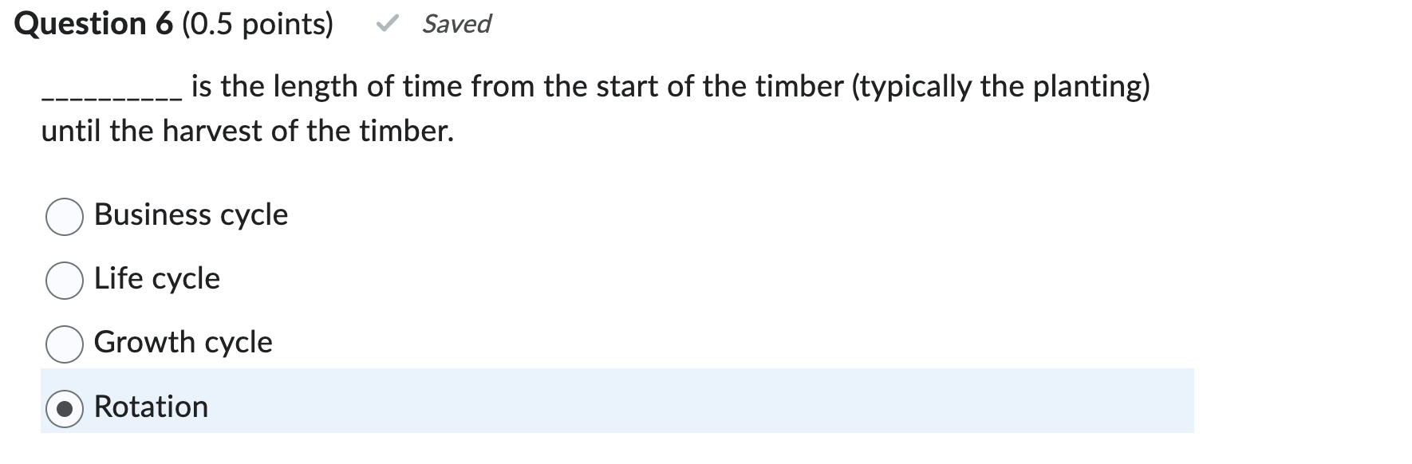This screenshot has width=1412, height=464.
Task: Click the circle next to Business cycle
Action: (x=65, y=214)
